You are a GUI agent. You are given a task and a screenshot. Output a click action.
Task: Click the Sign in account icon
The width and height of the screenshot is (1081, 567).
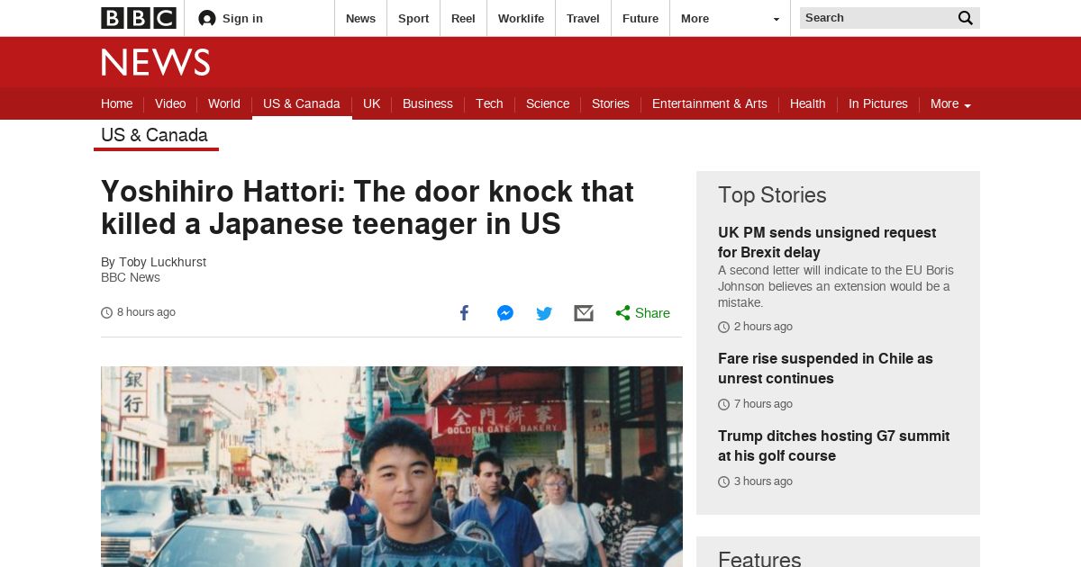click(x=207, y=18)
